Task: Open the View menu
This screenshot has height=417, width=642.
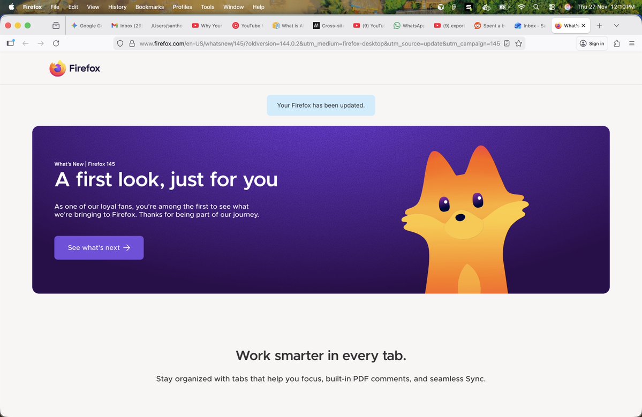Action: [x=93, y=7]
